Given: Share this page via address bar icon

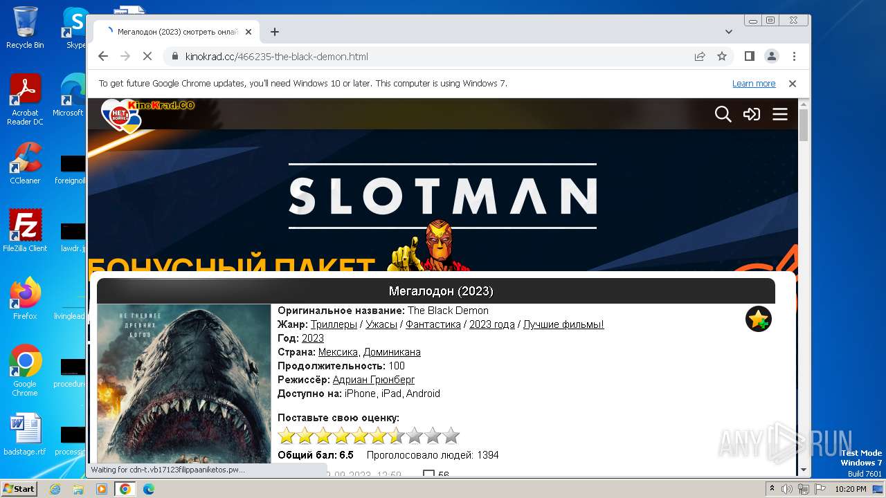Looking at the screenshot, I should (700, 57).
